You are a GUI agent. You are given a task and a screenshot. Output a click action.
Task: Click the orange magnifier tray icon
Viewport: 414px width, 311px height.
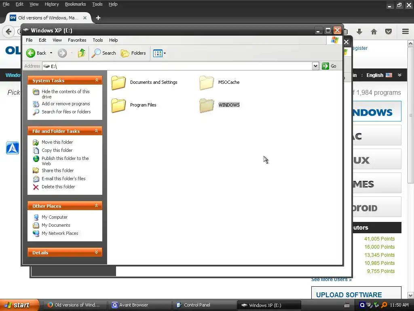pos(384,305)
